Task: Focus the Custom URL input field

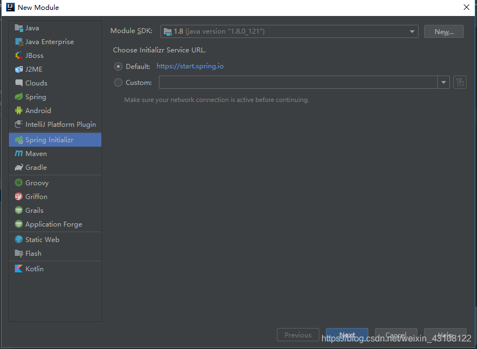Action: (298, 83)
